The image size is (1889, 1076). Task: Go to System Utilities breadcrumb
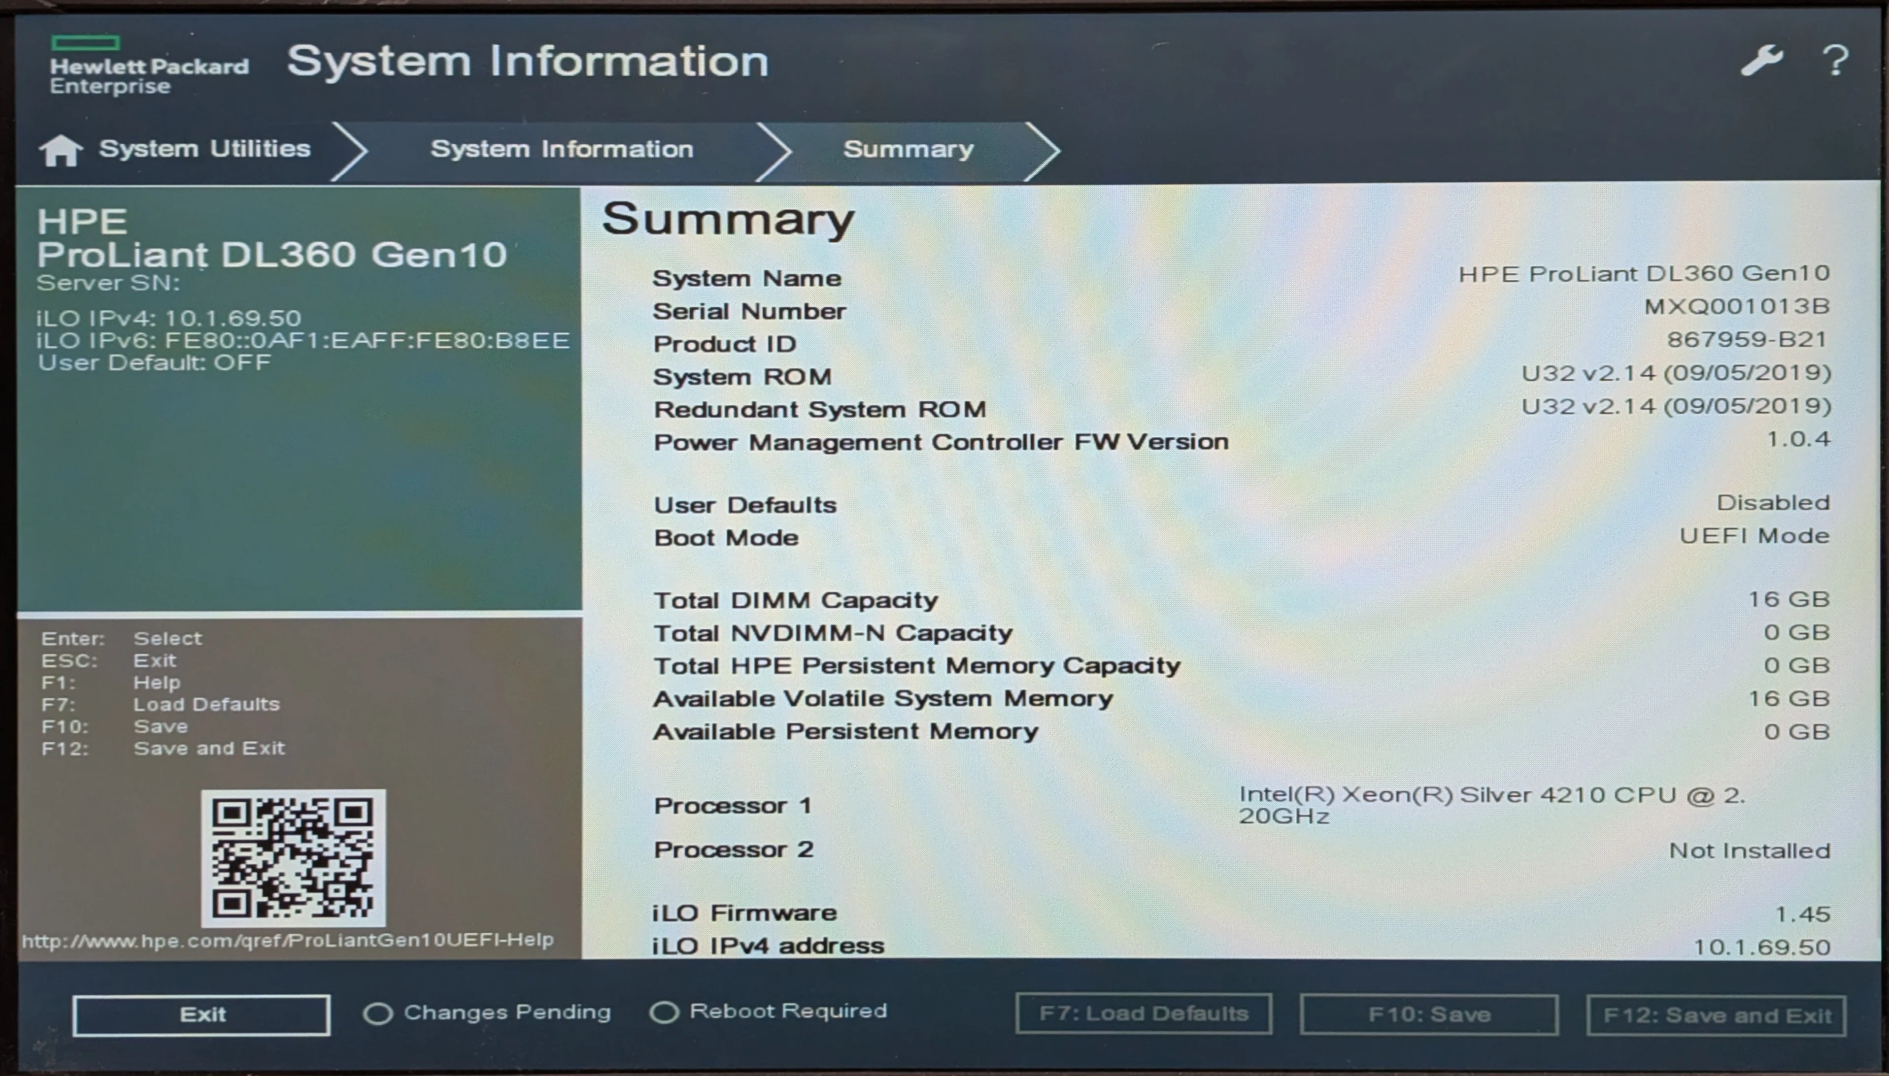click(x=205, y=149)
